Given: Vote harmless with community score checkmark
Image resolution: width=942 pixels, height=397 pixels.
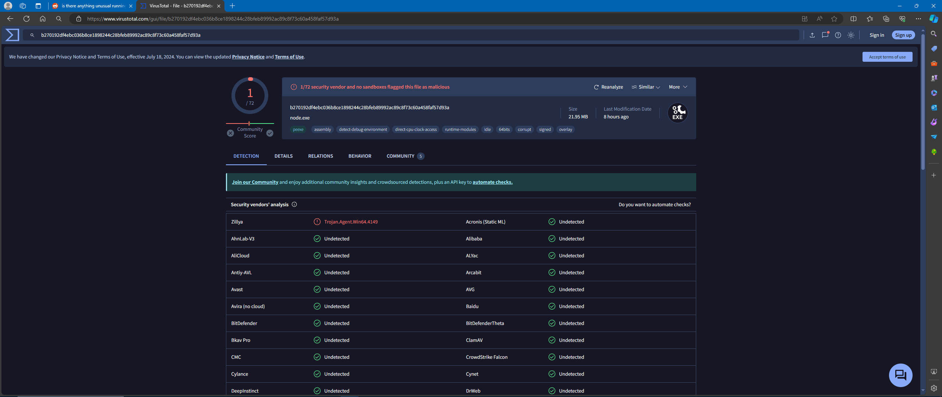Looking at the screenshot, I should 270,133.
